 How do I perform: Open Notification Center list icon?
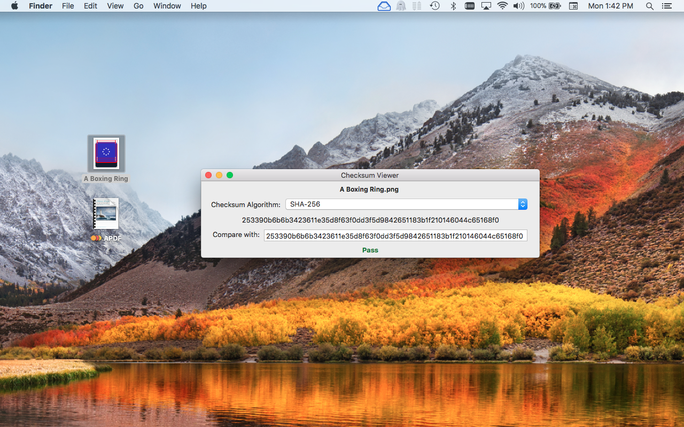666,6
